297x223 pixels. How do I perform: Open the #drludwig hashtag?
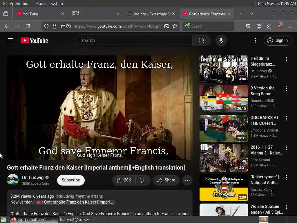[65, 196]
